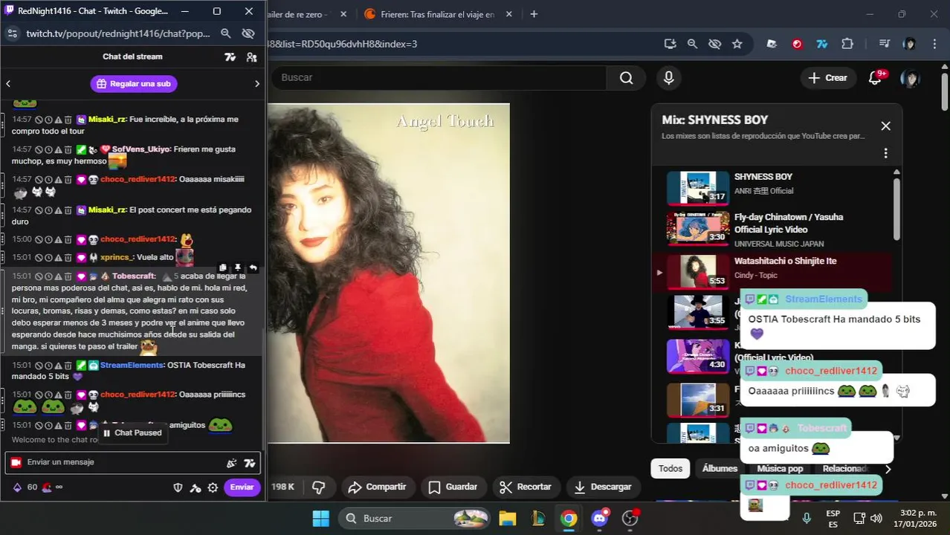Play Fly-day Chinatown / Yasuha video
The width and height of the screenshot is (950, 535).
(773, 230)
